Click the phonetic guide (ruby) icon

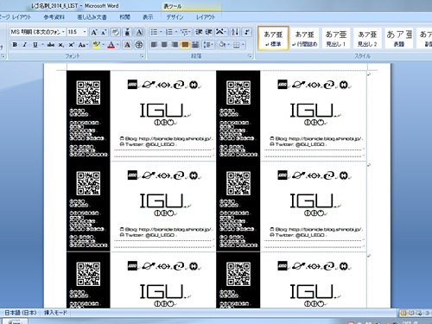click(127, 32)
